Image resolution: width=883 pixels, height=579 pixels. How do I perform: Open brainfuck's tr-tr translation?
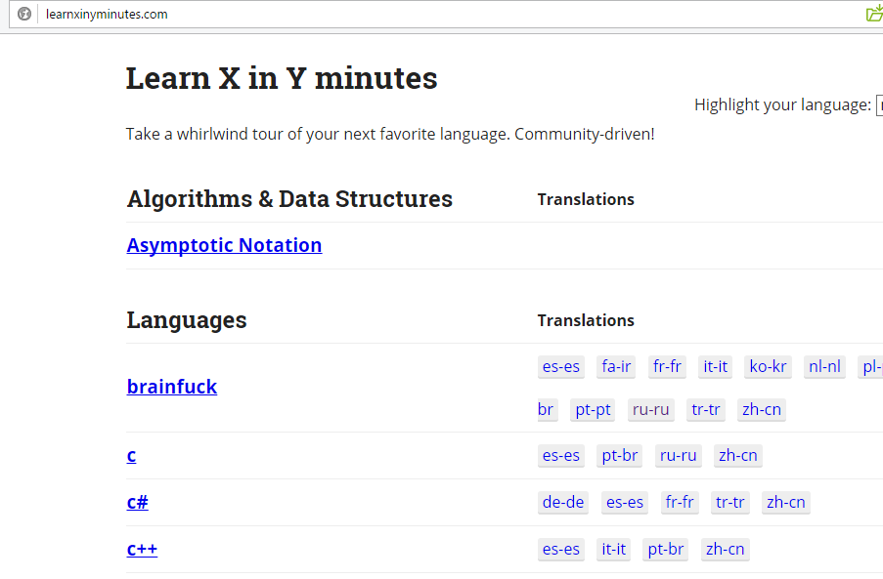point(706,410)
